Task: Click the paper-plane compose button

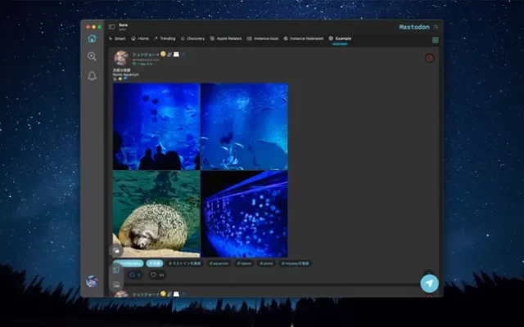Action: point(429,283)
